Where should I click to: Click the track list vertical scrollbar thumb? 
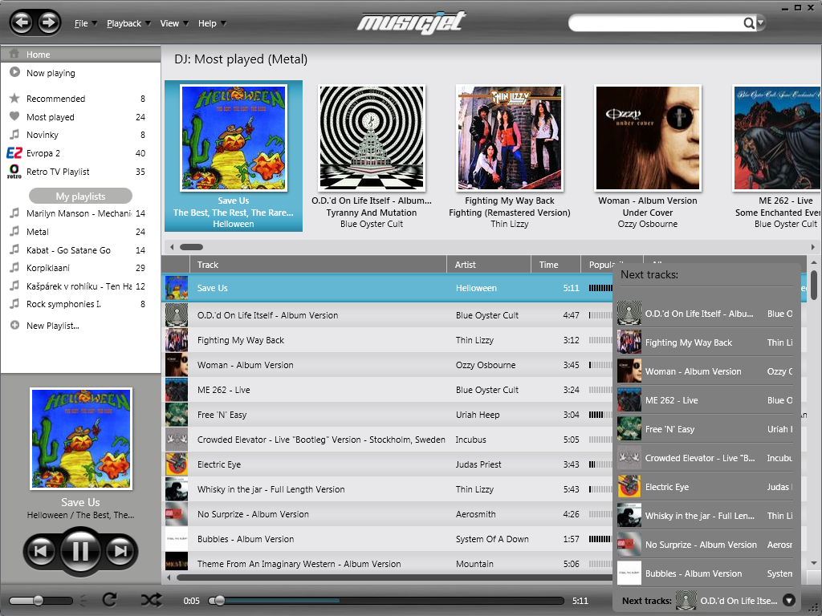click(x=814, y=285)
